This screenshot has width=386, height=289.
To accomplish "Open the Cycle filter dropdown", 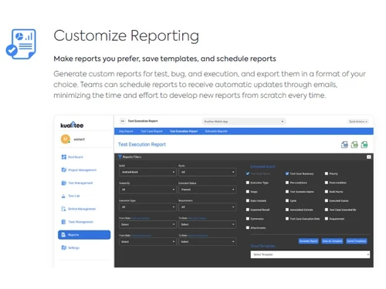I will tap(207, 172).
